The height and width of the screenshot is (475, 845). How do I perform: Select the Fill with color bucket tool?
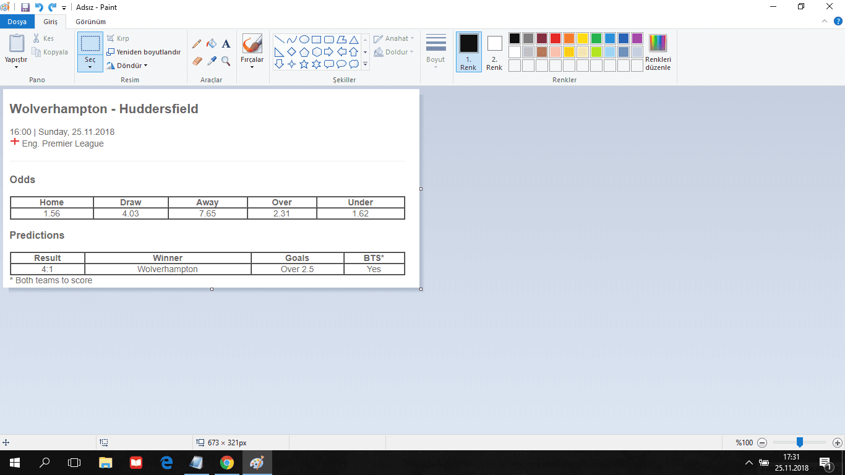(x=212, y=44)
